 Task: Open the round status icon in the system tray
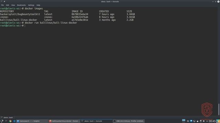point(188,121)
